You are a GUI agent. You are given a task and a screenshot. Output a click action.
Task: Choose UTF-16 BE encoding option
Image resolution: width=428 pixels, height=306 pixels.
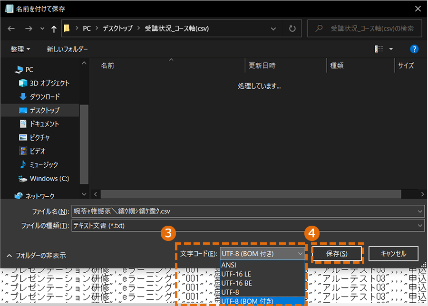click(263, 283)
